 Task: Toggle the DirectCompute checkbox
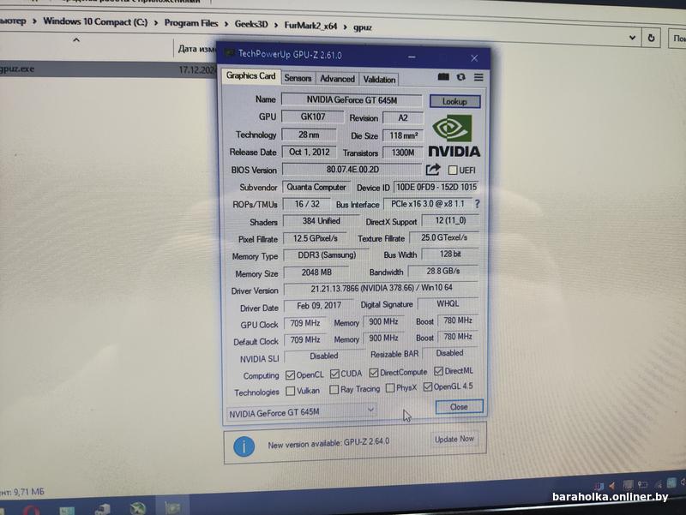point(374,373)
